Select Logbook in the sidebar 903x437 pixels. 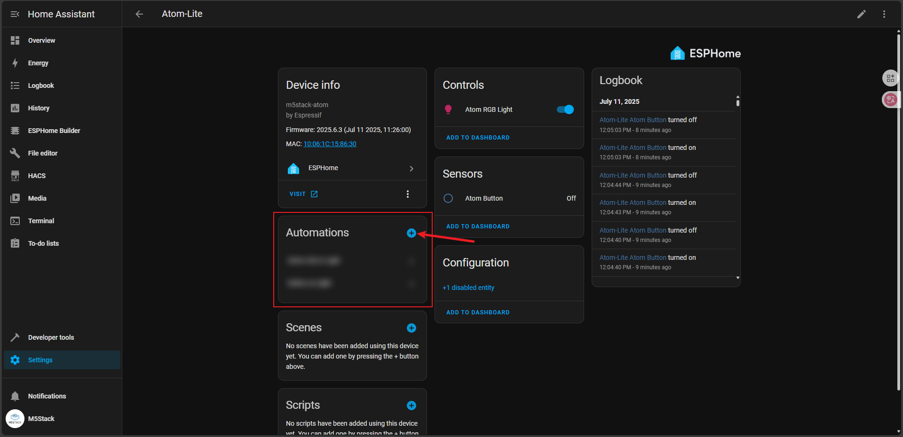pyautogui.click(x=62, y=86)
